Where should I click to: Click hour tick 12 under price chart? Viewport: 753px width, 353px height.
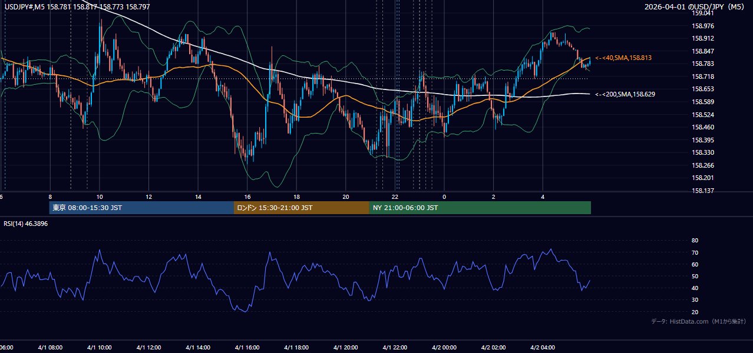(x=148, y=197)
